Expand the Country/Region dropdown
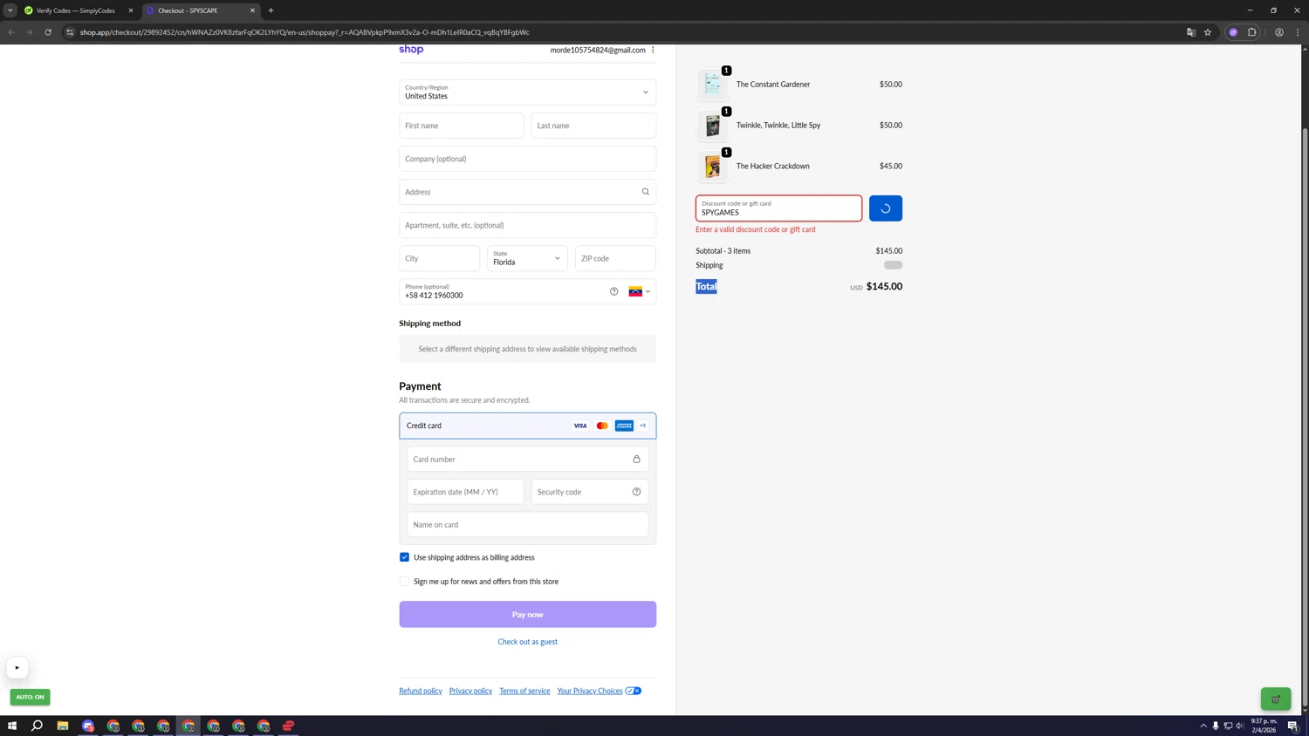The image size is (1309, 736). coord(528,92)
